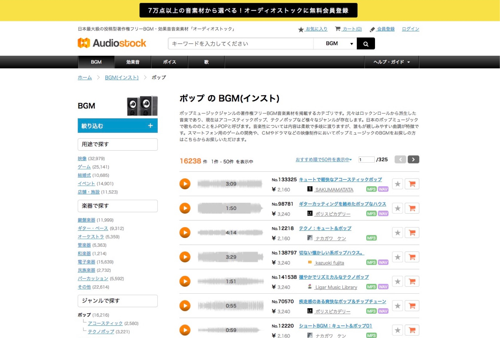500x338 pixels.
Task: Open the 会員登録 link
Action: [x=382, y=29]
